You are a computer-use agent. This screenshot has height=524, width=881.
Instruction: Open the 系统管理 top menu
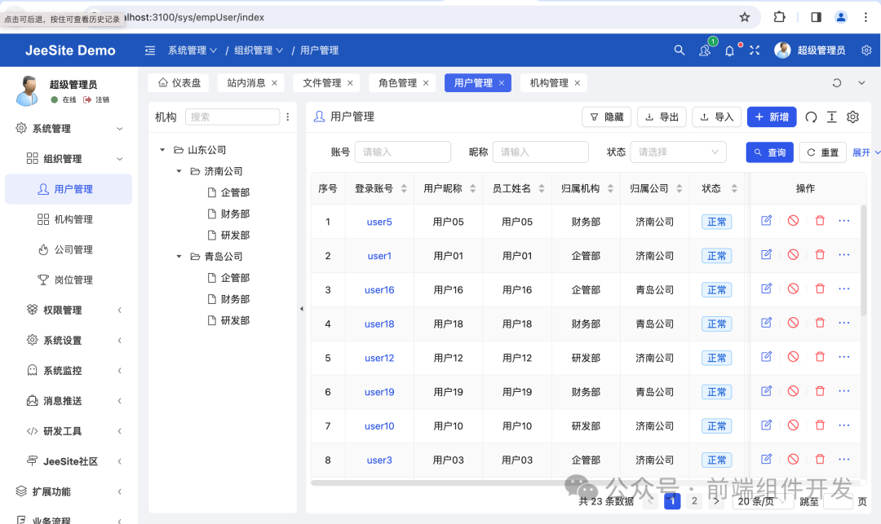point(188,50)
